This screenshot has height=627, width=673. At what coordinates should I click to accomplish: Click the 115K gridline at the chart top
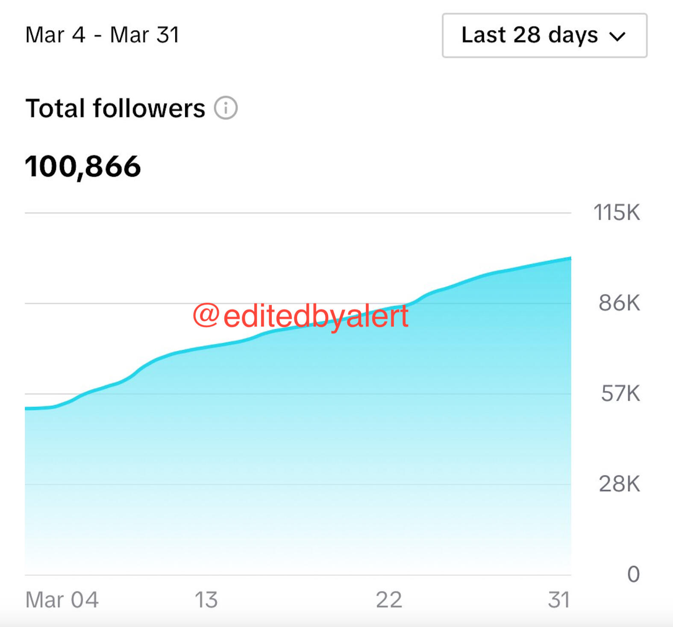click(x=299, y=213)
